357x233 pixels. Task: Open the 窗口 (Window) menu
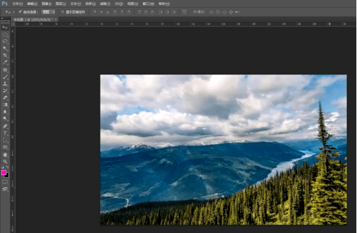click(148, 4)
